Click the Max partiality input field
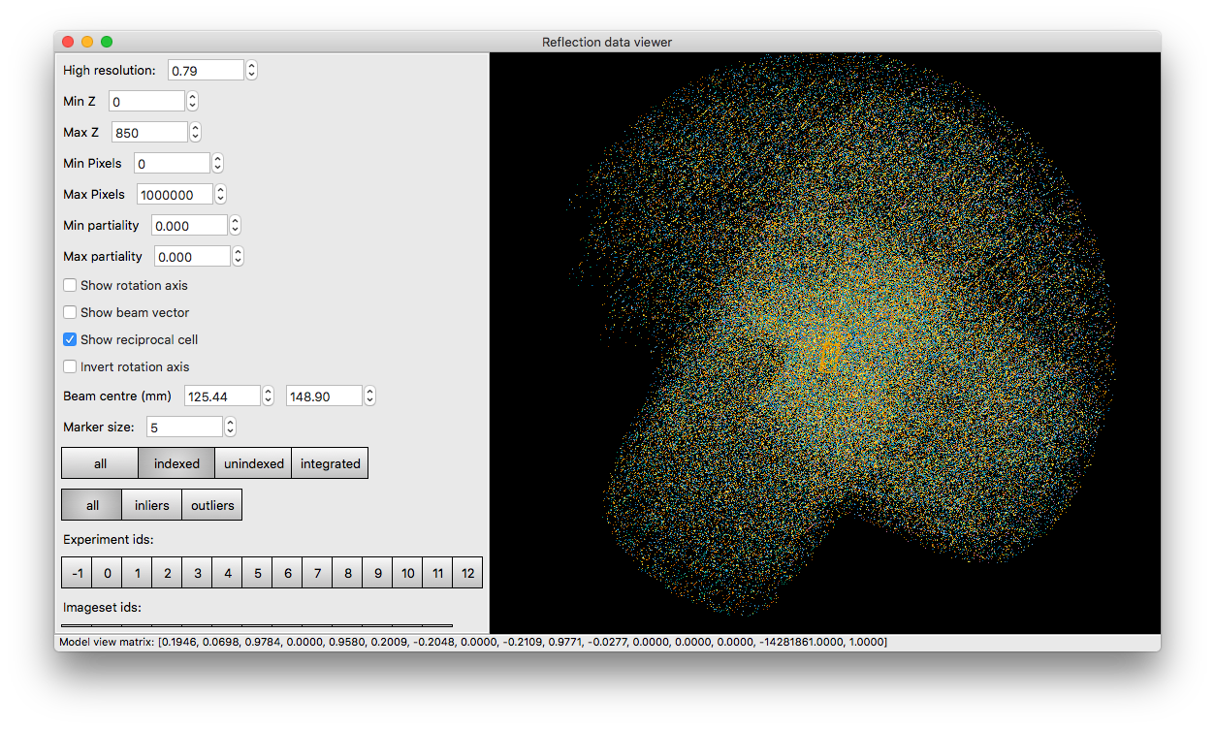The height and width of the screenshot is (729, 1215). point(192,256)
